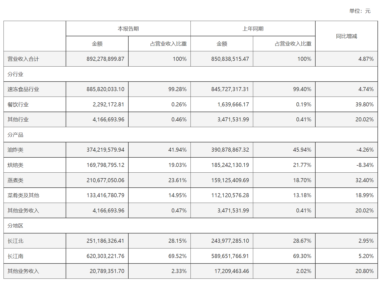Screen dimensions: 382x284
Task: Select the 油炸类 prior-year amount 390,878,867.32
Action: [230, 150]
